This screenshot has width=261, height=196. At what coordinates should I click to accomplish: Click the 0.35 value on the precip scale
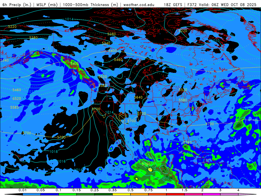(x=113, y=190)
